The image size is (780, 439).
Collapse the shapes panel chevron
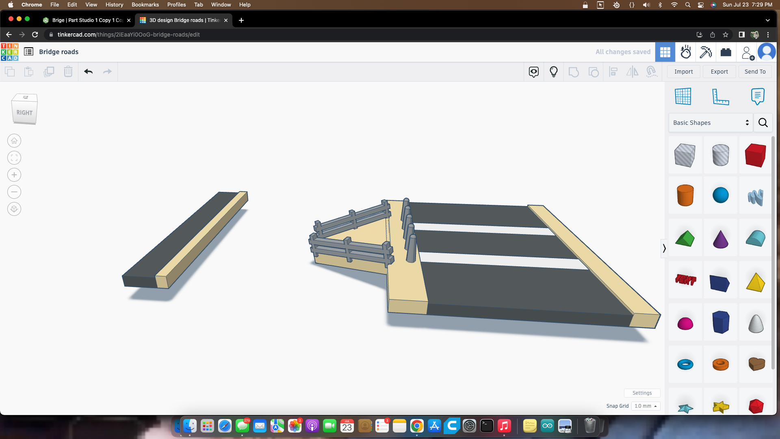pos(664,248)
